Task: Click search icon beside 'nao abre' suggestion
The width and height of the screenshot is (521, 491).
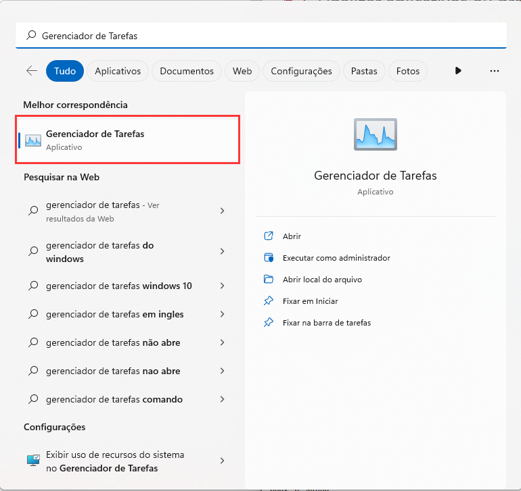Action: click(33, 371)
